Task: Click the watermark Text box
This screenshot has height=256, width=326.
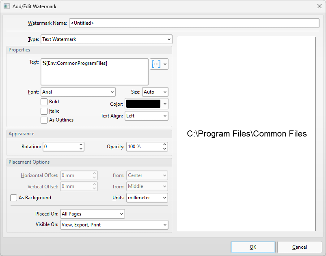Action: tap(95, 72)
